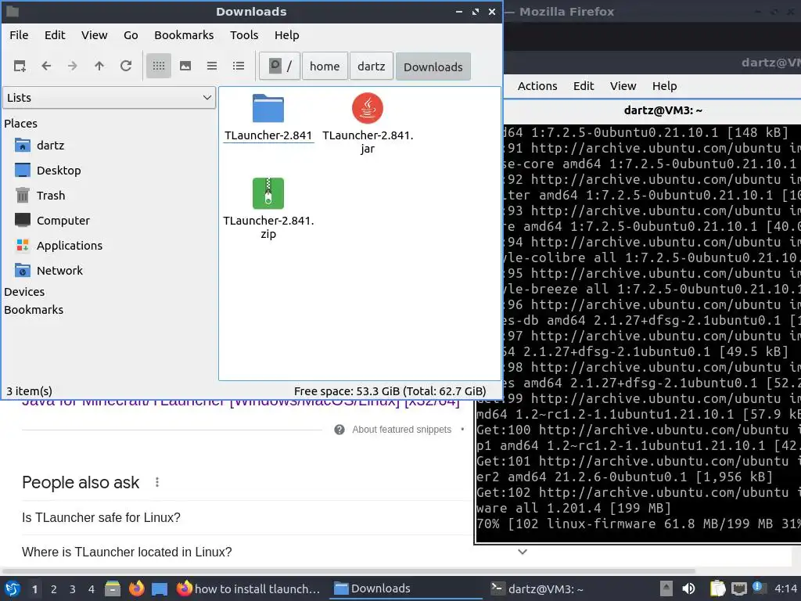
Task: Click the Devices section heading
Action: [24, 292]
